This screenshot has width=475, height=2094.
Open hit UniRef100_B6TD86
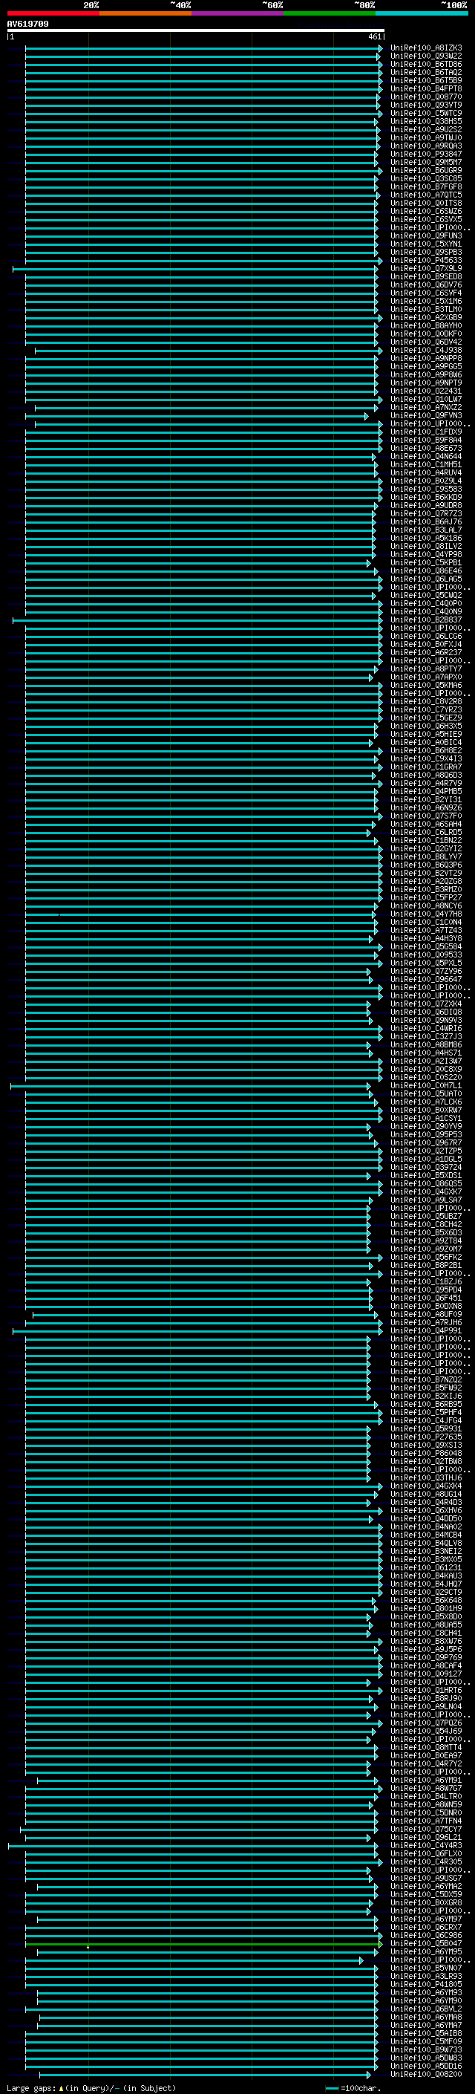[425, 64]
